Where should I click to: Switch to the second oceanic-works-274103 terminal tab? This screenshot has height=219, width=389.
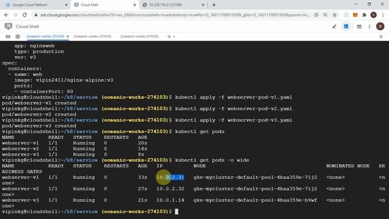tap(92, 36)
